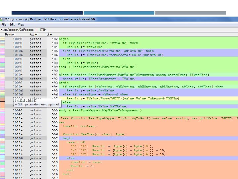Screen dimensions: 238x179
Task: Select revision 10091 on line 402
Action: click(x=18, y=39)
